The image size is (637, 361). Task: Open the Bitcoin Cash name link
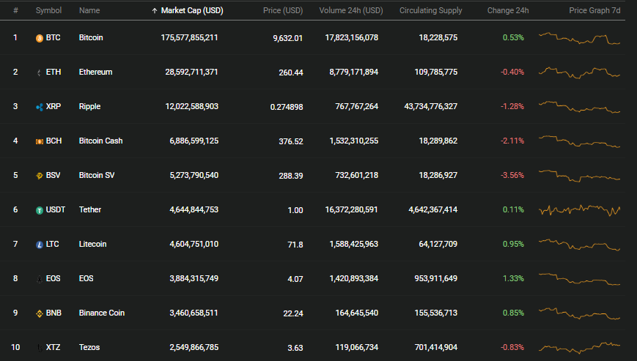(x=100, y=141)
